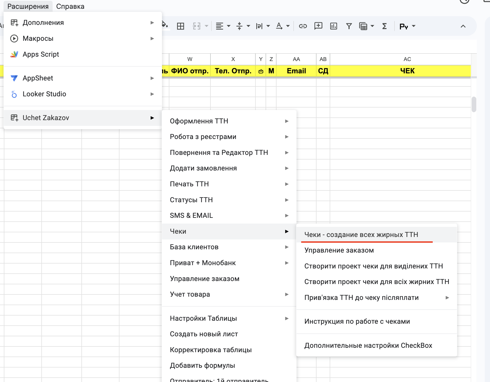This screenshot has height=382, width=490.
Task: Open the Apps Script editor
Action: tap(41, 54)
